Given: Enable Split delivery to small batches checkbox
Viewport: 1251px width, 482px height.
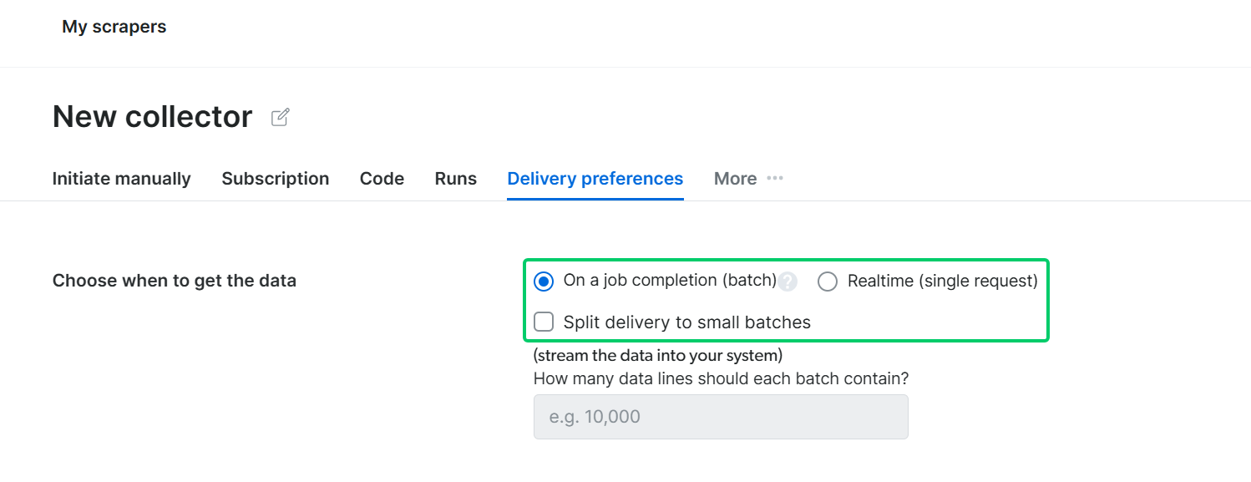Looking at the screenshot, I should 544,322.
